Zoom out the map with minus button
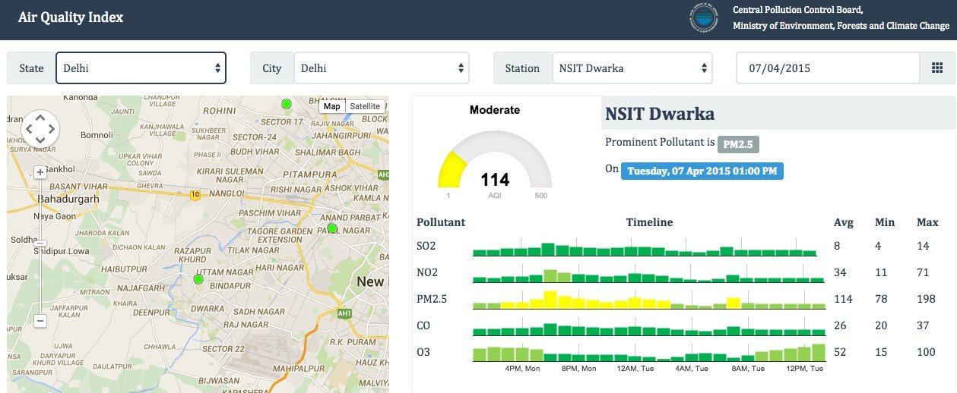Screen dimensions: 957x393 coord(40,321)
